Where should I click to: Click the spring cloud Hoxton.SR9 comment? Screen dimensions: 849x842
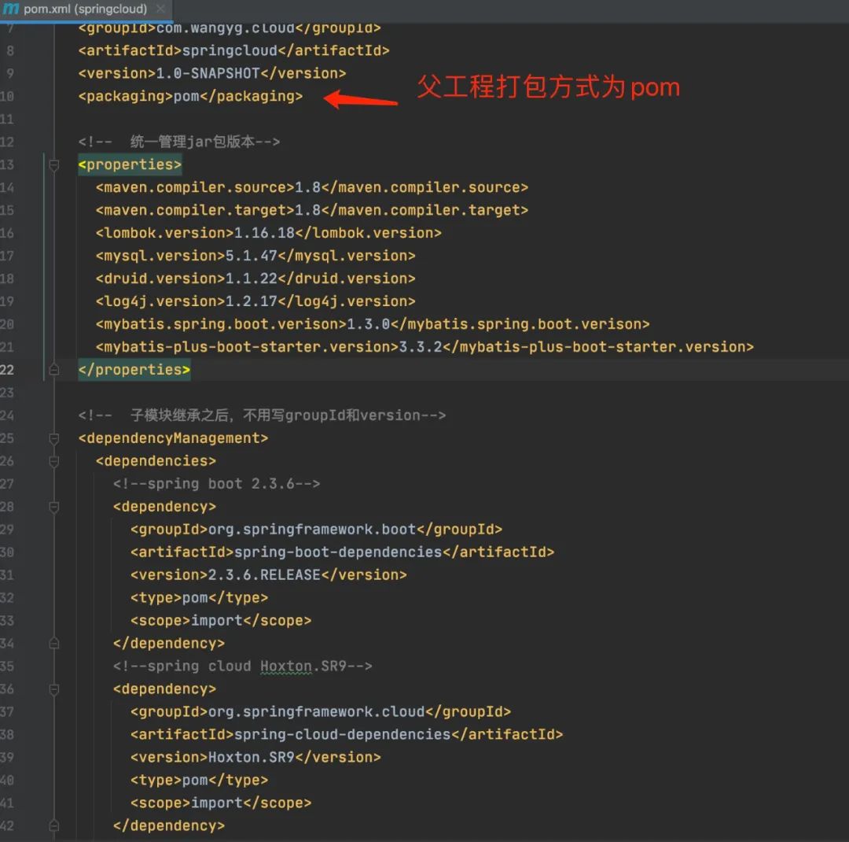(x=243, y=667)
